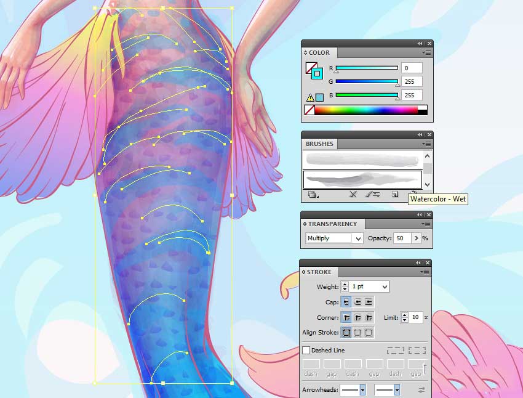Open the start Arrowheads dropdown
Image resolution: width=523 pixels, height=398 pixels.
tap(362, 389)
